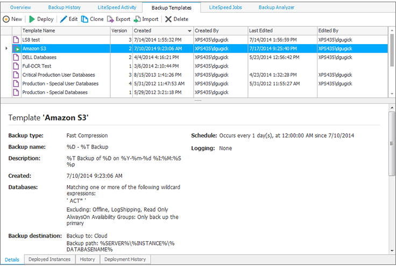
Task: Open the Deployment History bottom tab
Action: tap(125, 259)
